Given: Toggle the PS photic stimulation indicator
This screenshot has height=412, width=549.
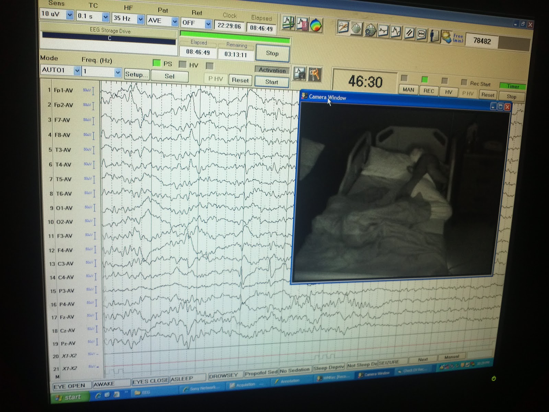Looking at the screenshot, I should [x=156, y=63].
